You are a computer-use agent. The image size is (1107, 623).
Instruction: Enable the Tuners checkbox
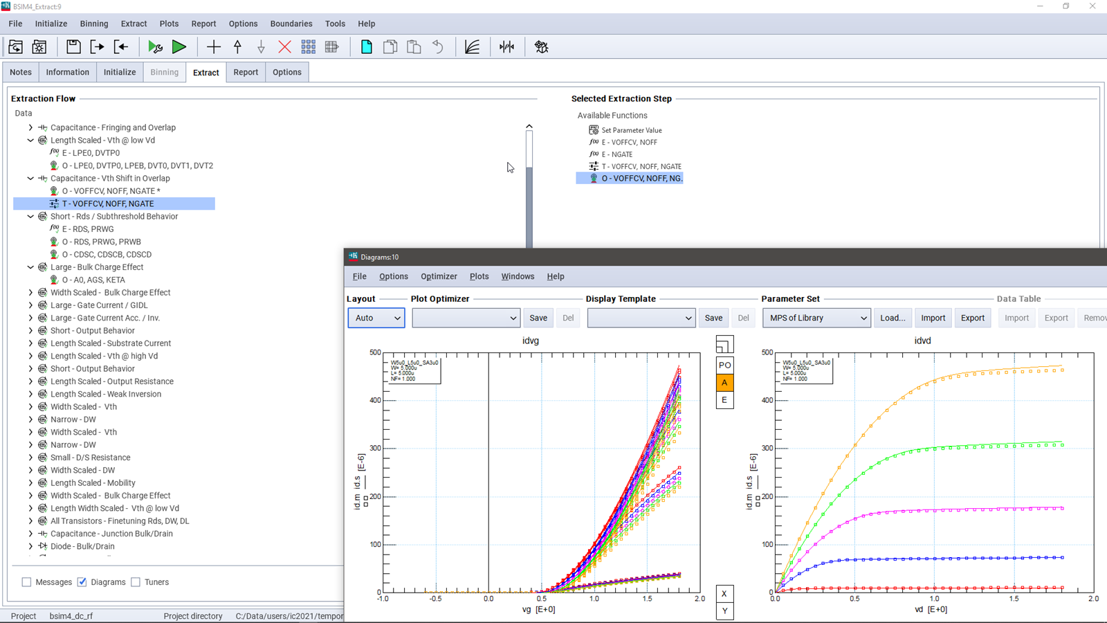pos(136,581)
